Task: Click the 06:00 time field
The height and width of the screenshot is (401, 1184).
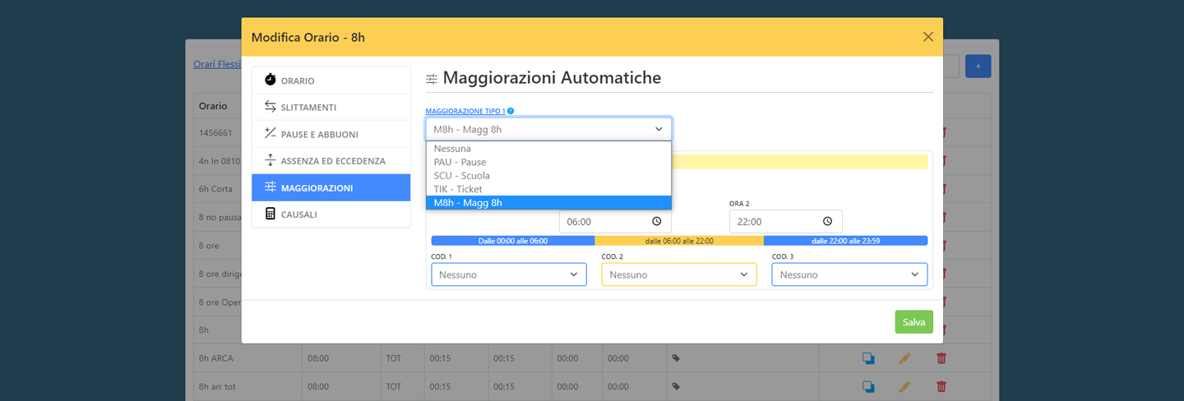Action: (x=615, y=221)
